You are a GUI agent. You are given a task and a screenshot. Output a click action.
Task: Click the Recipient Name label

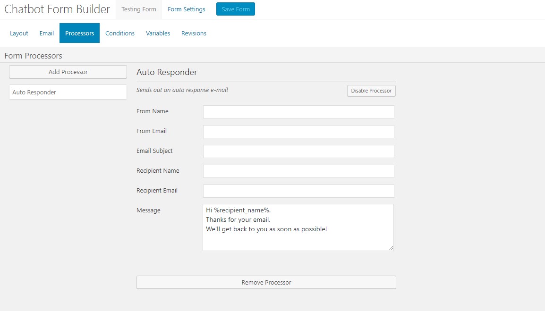(x=158, y=171)
